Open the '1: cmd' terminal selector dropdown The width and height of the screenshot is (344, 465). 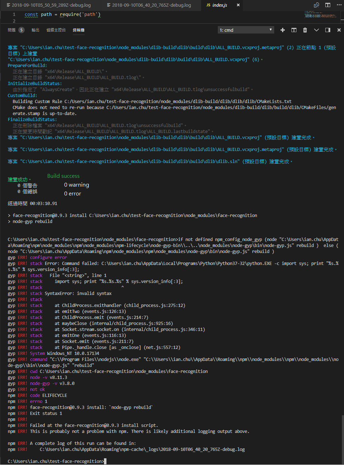point(246,30)
